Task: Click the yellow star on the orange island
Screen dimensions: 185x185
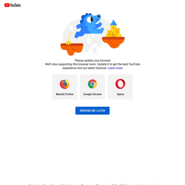Action: click(x=68, y=43)
